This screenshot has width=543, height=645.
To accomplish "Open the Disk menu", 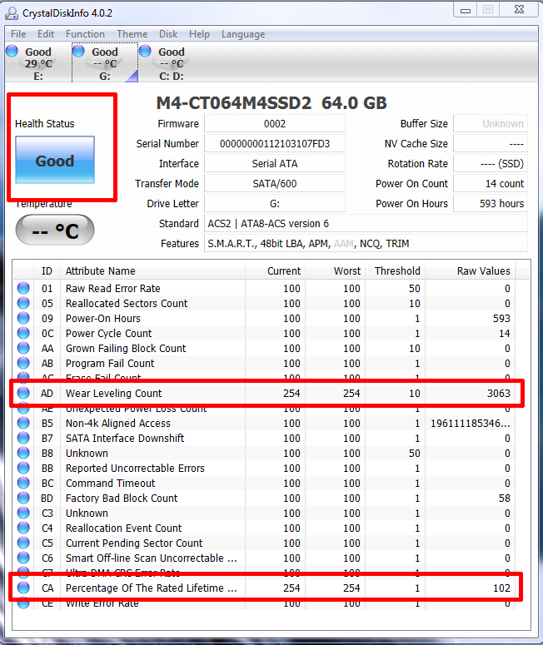I will tap(168, 34).
